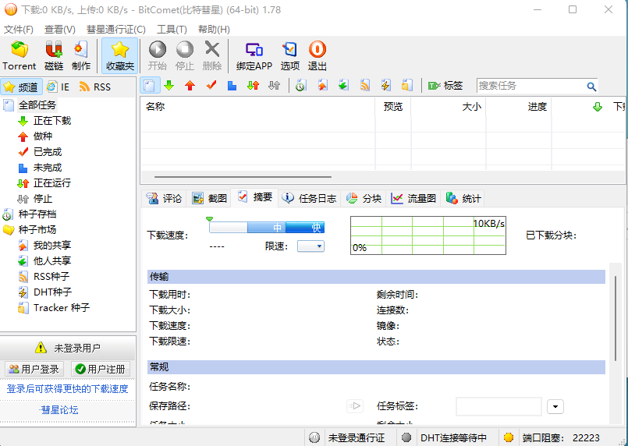628x446 pixels.
Task: Add a magnet link (磁链)
Action: coord(54,56)
